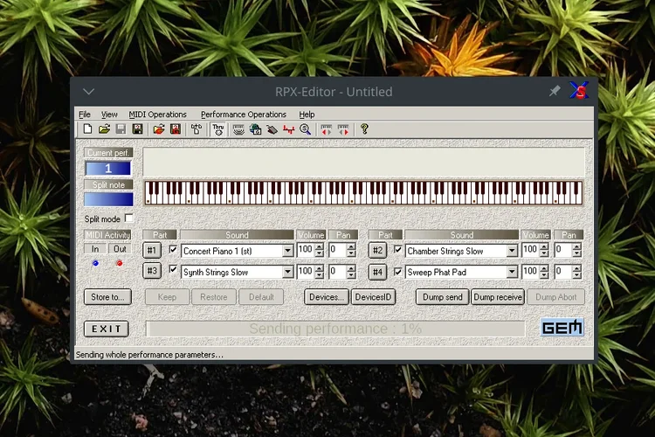Click the chevron menu in title bar

pyautogui.click(x=88, y=91)
